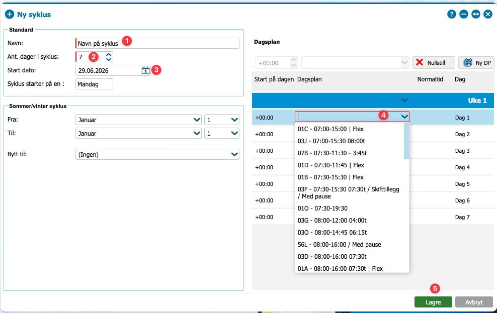497x313 pixels.
Task: Open the Fra month dropdown
Action: click(138, 120)
